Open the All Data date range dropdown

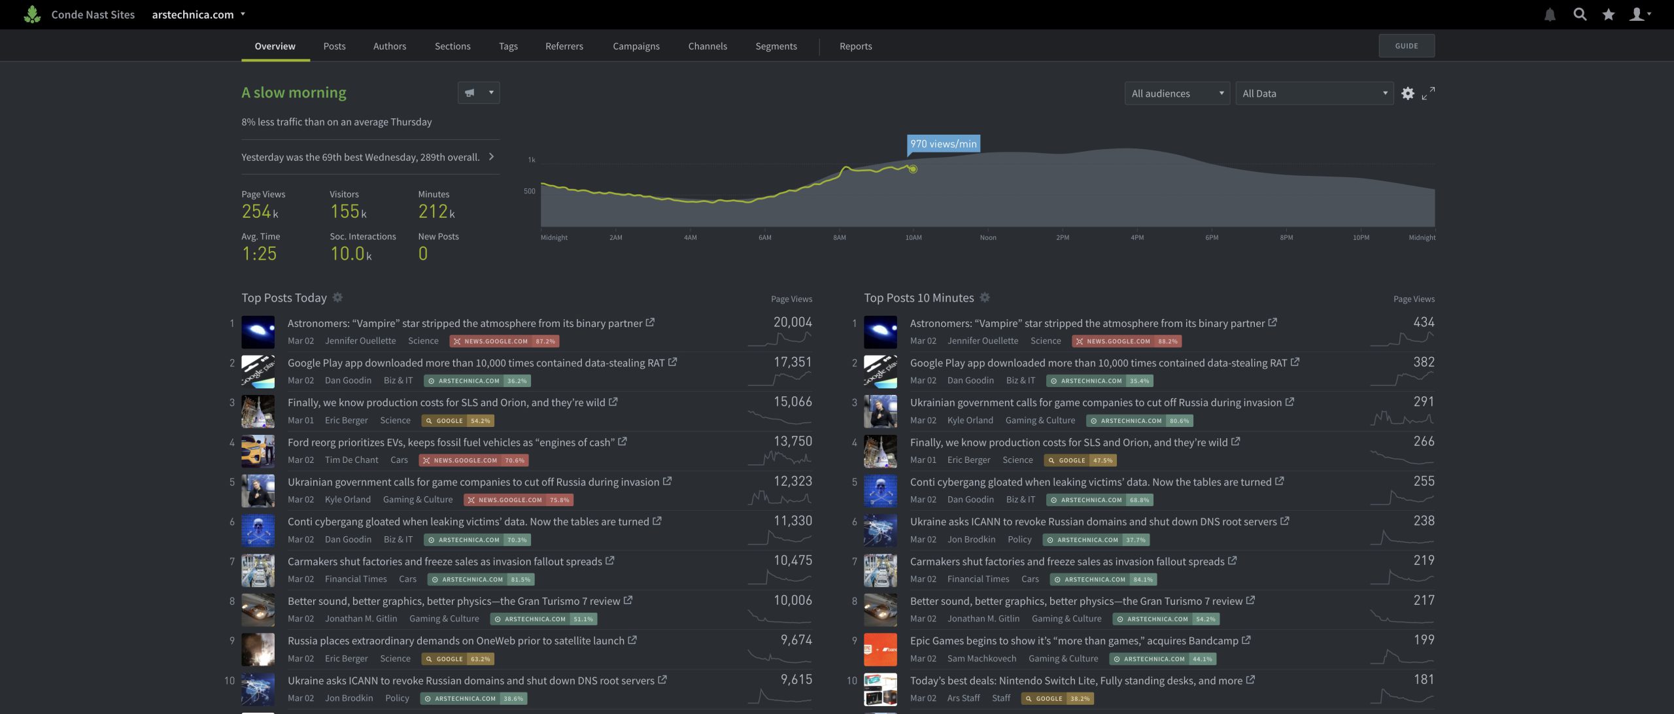click(1314, 93)
